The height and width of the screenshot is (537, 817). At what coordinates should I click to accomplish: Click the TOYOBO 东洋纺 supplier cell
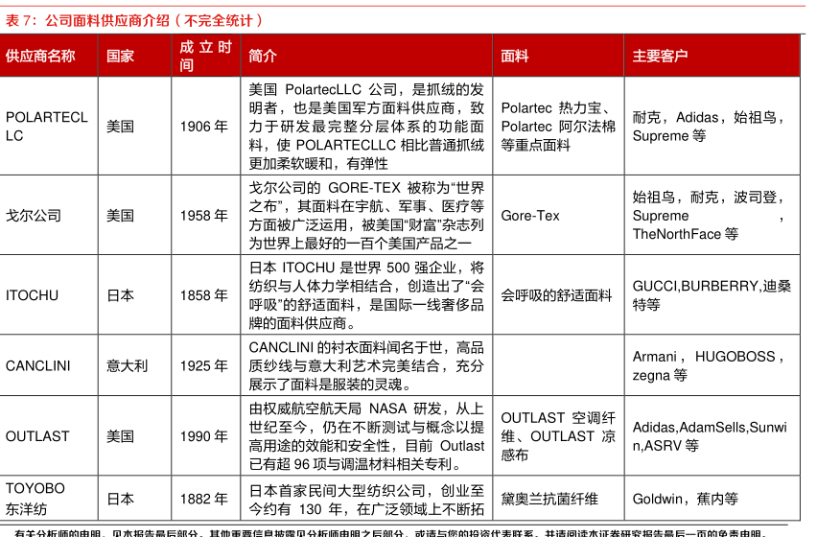pyautogui.click(x=35, y=499)
